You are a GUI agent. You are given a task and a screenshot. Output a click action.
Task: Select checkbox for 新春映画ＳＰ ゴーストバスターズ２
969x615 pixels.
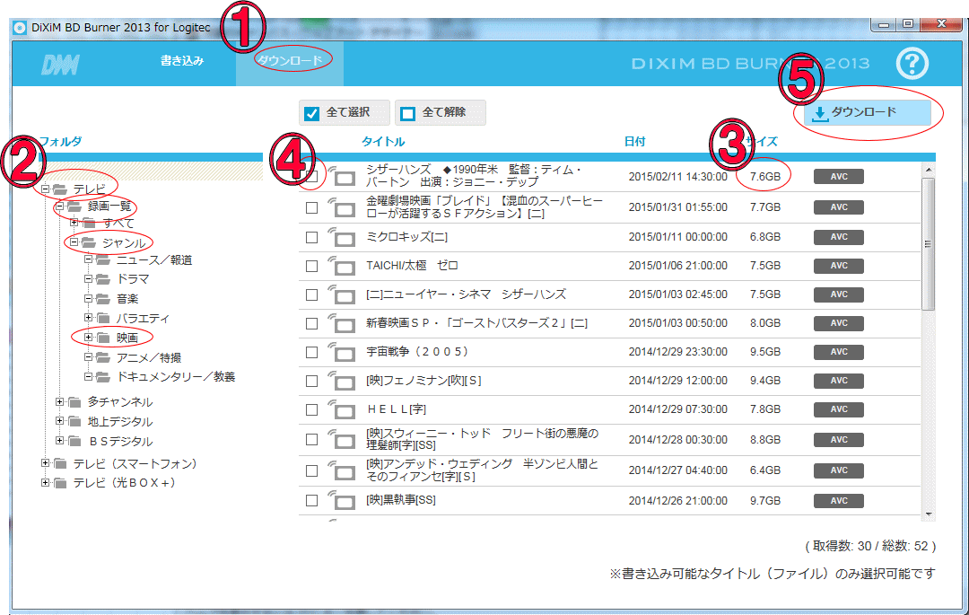tap(312, 323)
